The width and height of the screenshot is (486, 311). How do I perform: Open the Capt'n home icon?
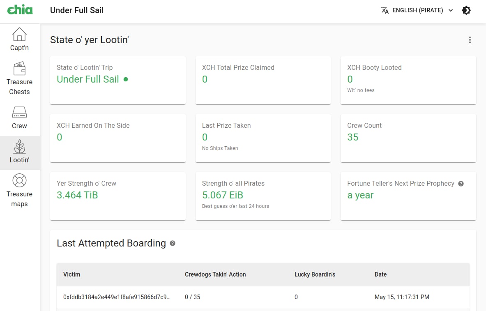(x=20, y=35)
